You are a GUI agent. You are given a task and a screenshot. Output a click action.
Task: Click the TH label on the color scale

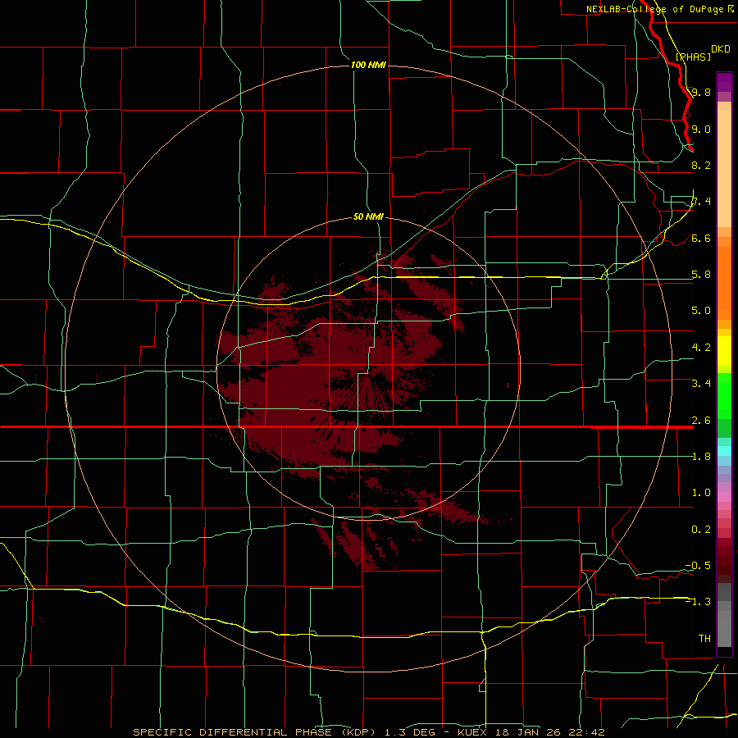pyautogui.click(x=704, y=639)
